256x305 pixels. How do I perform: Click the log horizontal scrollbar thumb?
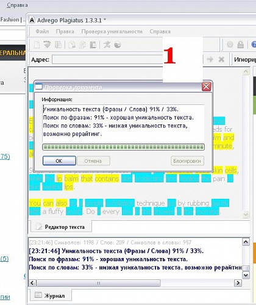[99, 283]
